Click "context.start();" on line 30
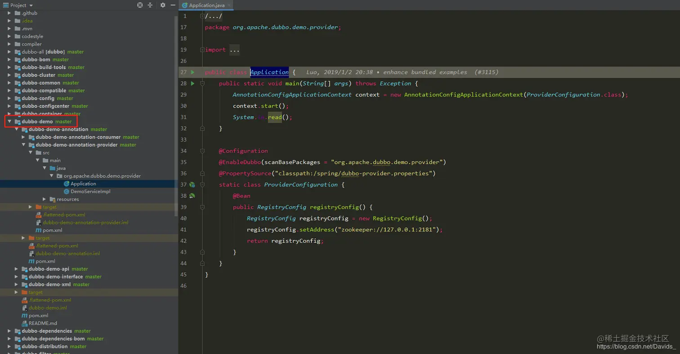Viewport: 680px width, 354px height. pyautogui.click(x=261, y=106)
